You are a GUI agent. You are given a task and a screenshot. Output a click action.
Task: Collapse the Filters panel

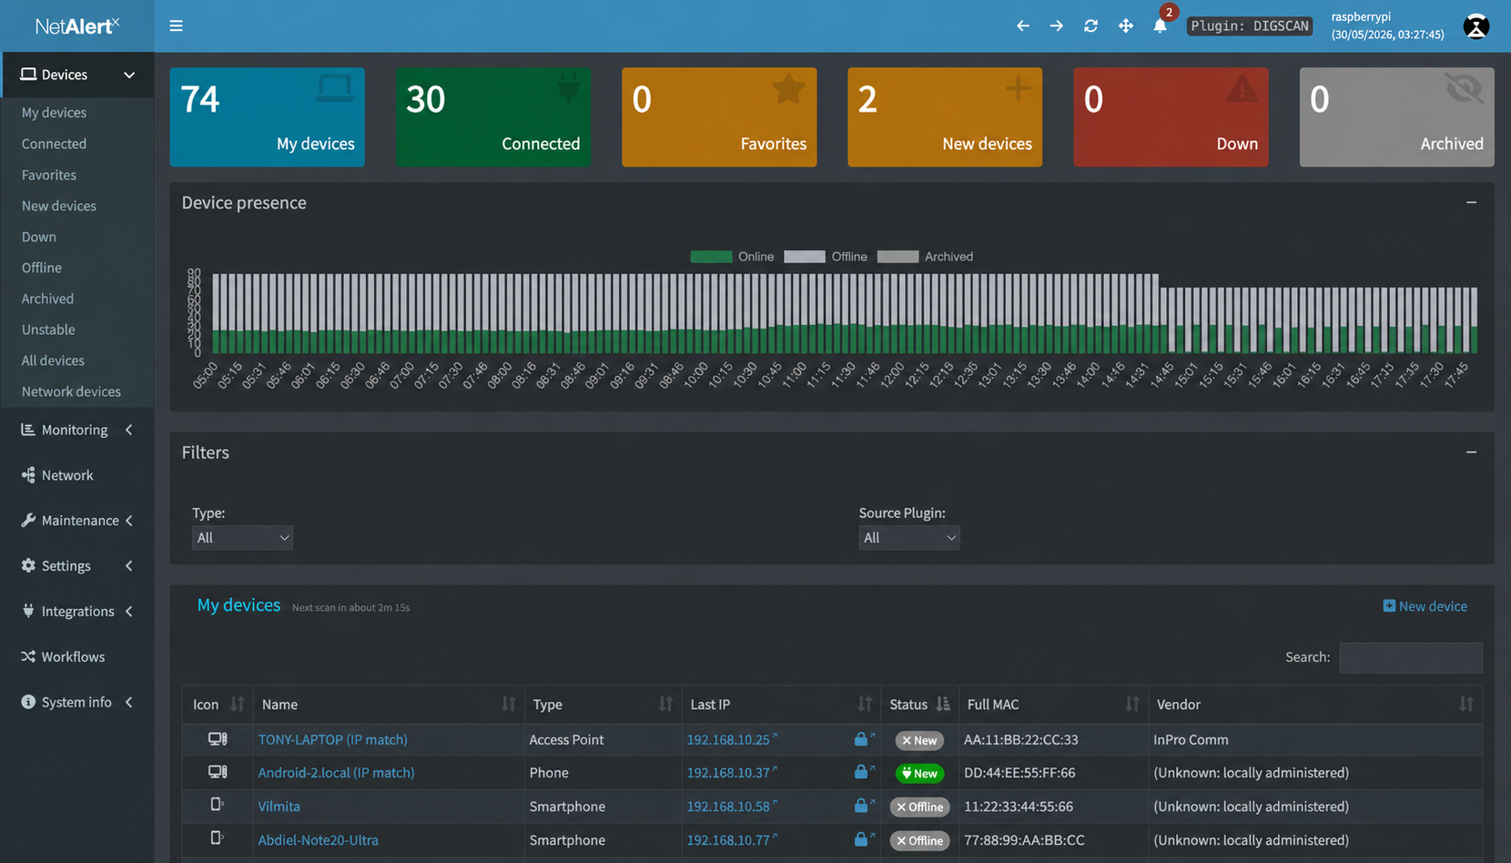click(1471, 452)
